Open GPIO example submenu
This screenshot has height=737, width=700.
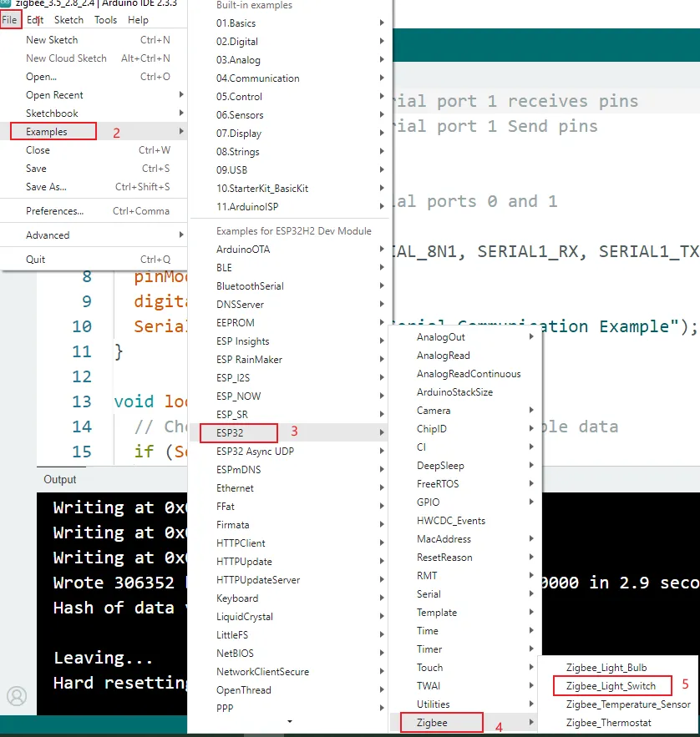[x=464, y=502]
